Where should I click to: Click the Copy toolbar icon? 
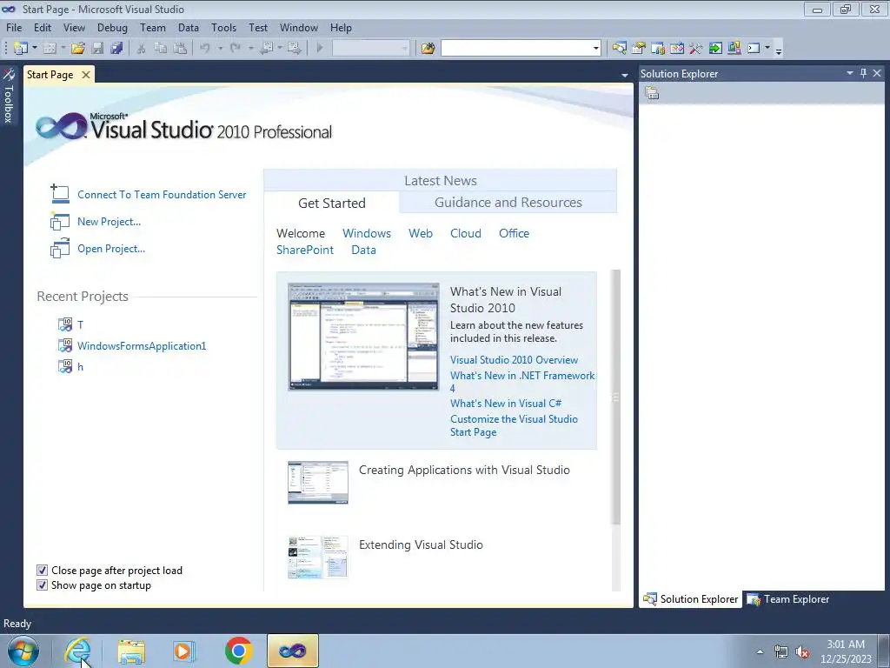tap(161, 49)
